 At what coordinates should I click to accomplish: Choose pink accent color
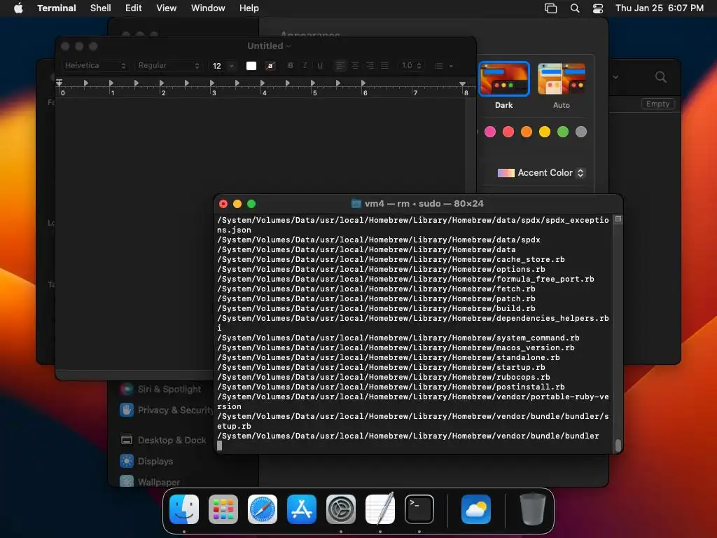tap(489, 132)
